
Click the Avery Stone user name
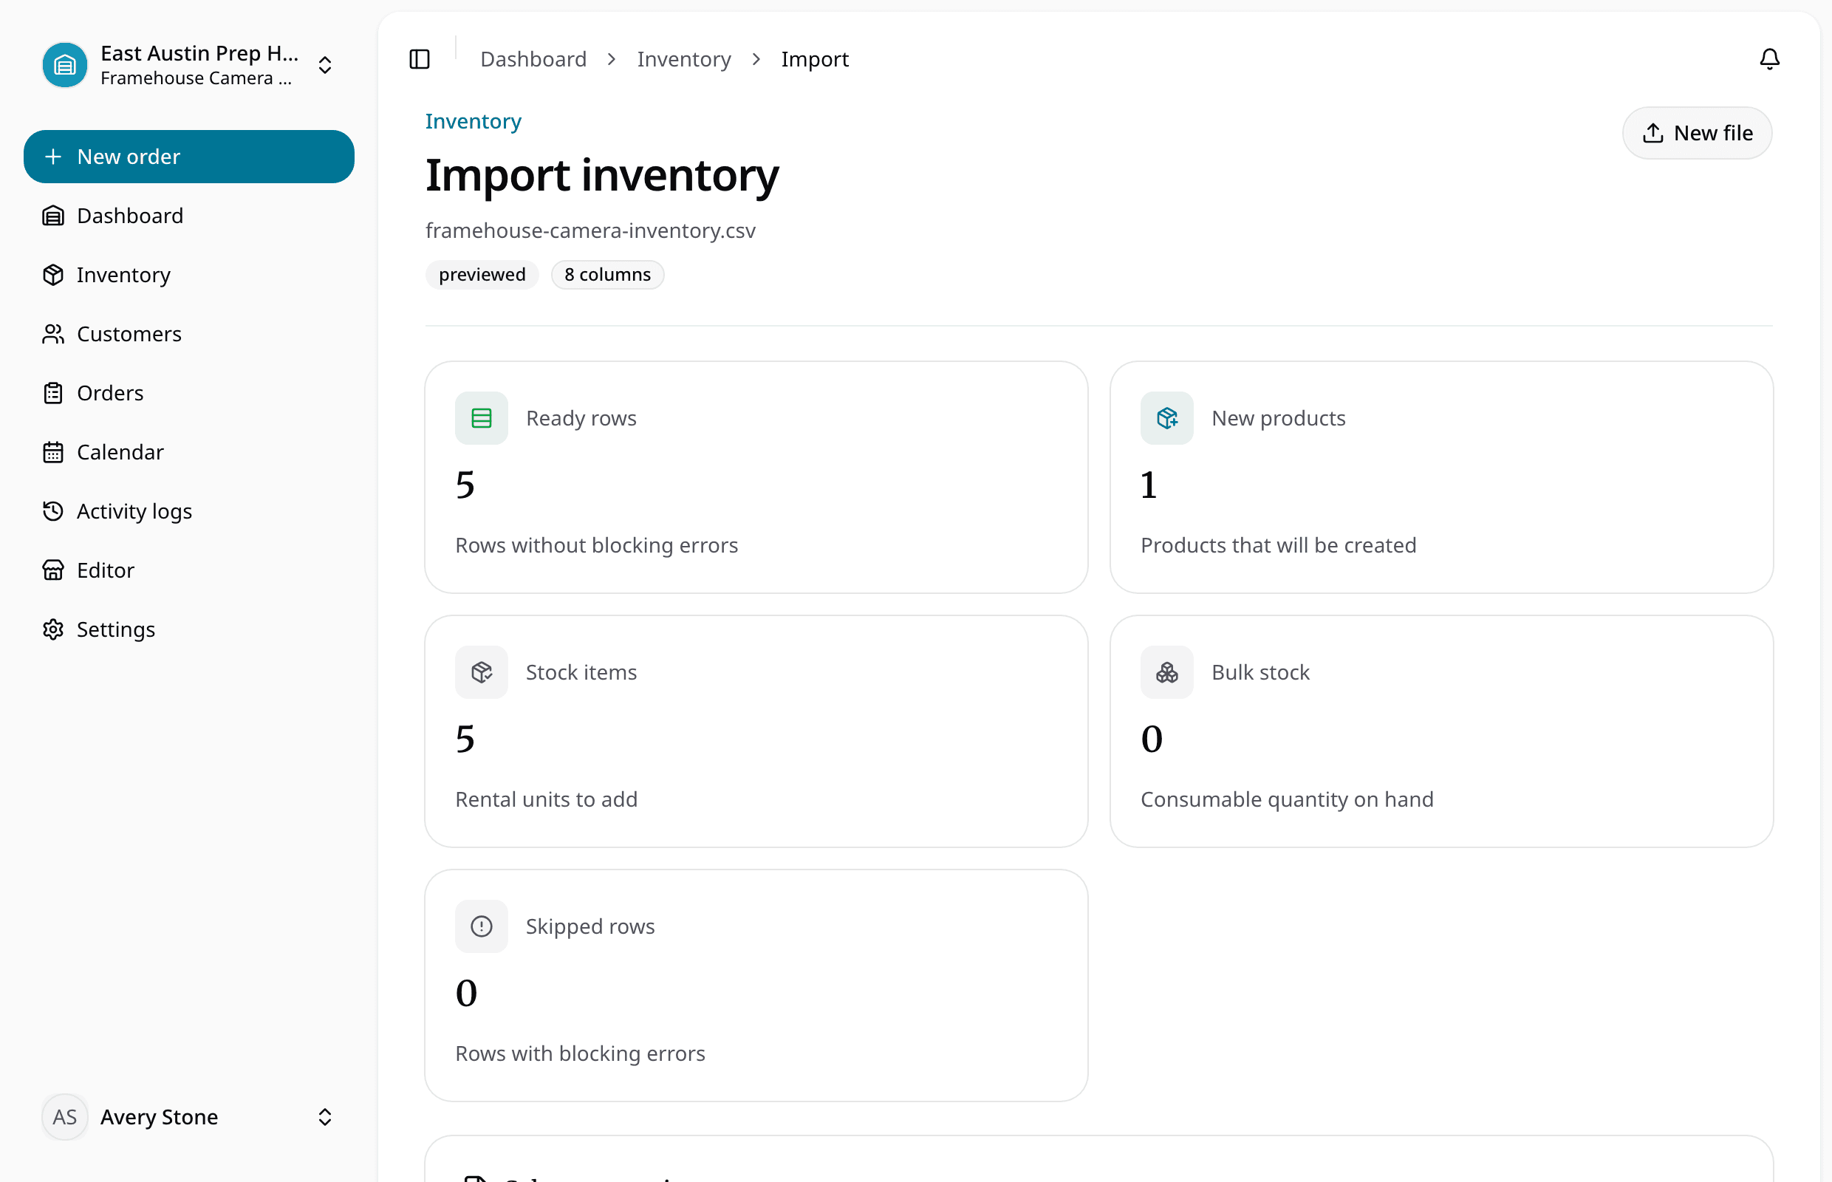click(x=159, y=1117)
